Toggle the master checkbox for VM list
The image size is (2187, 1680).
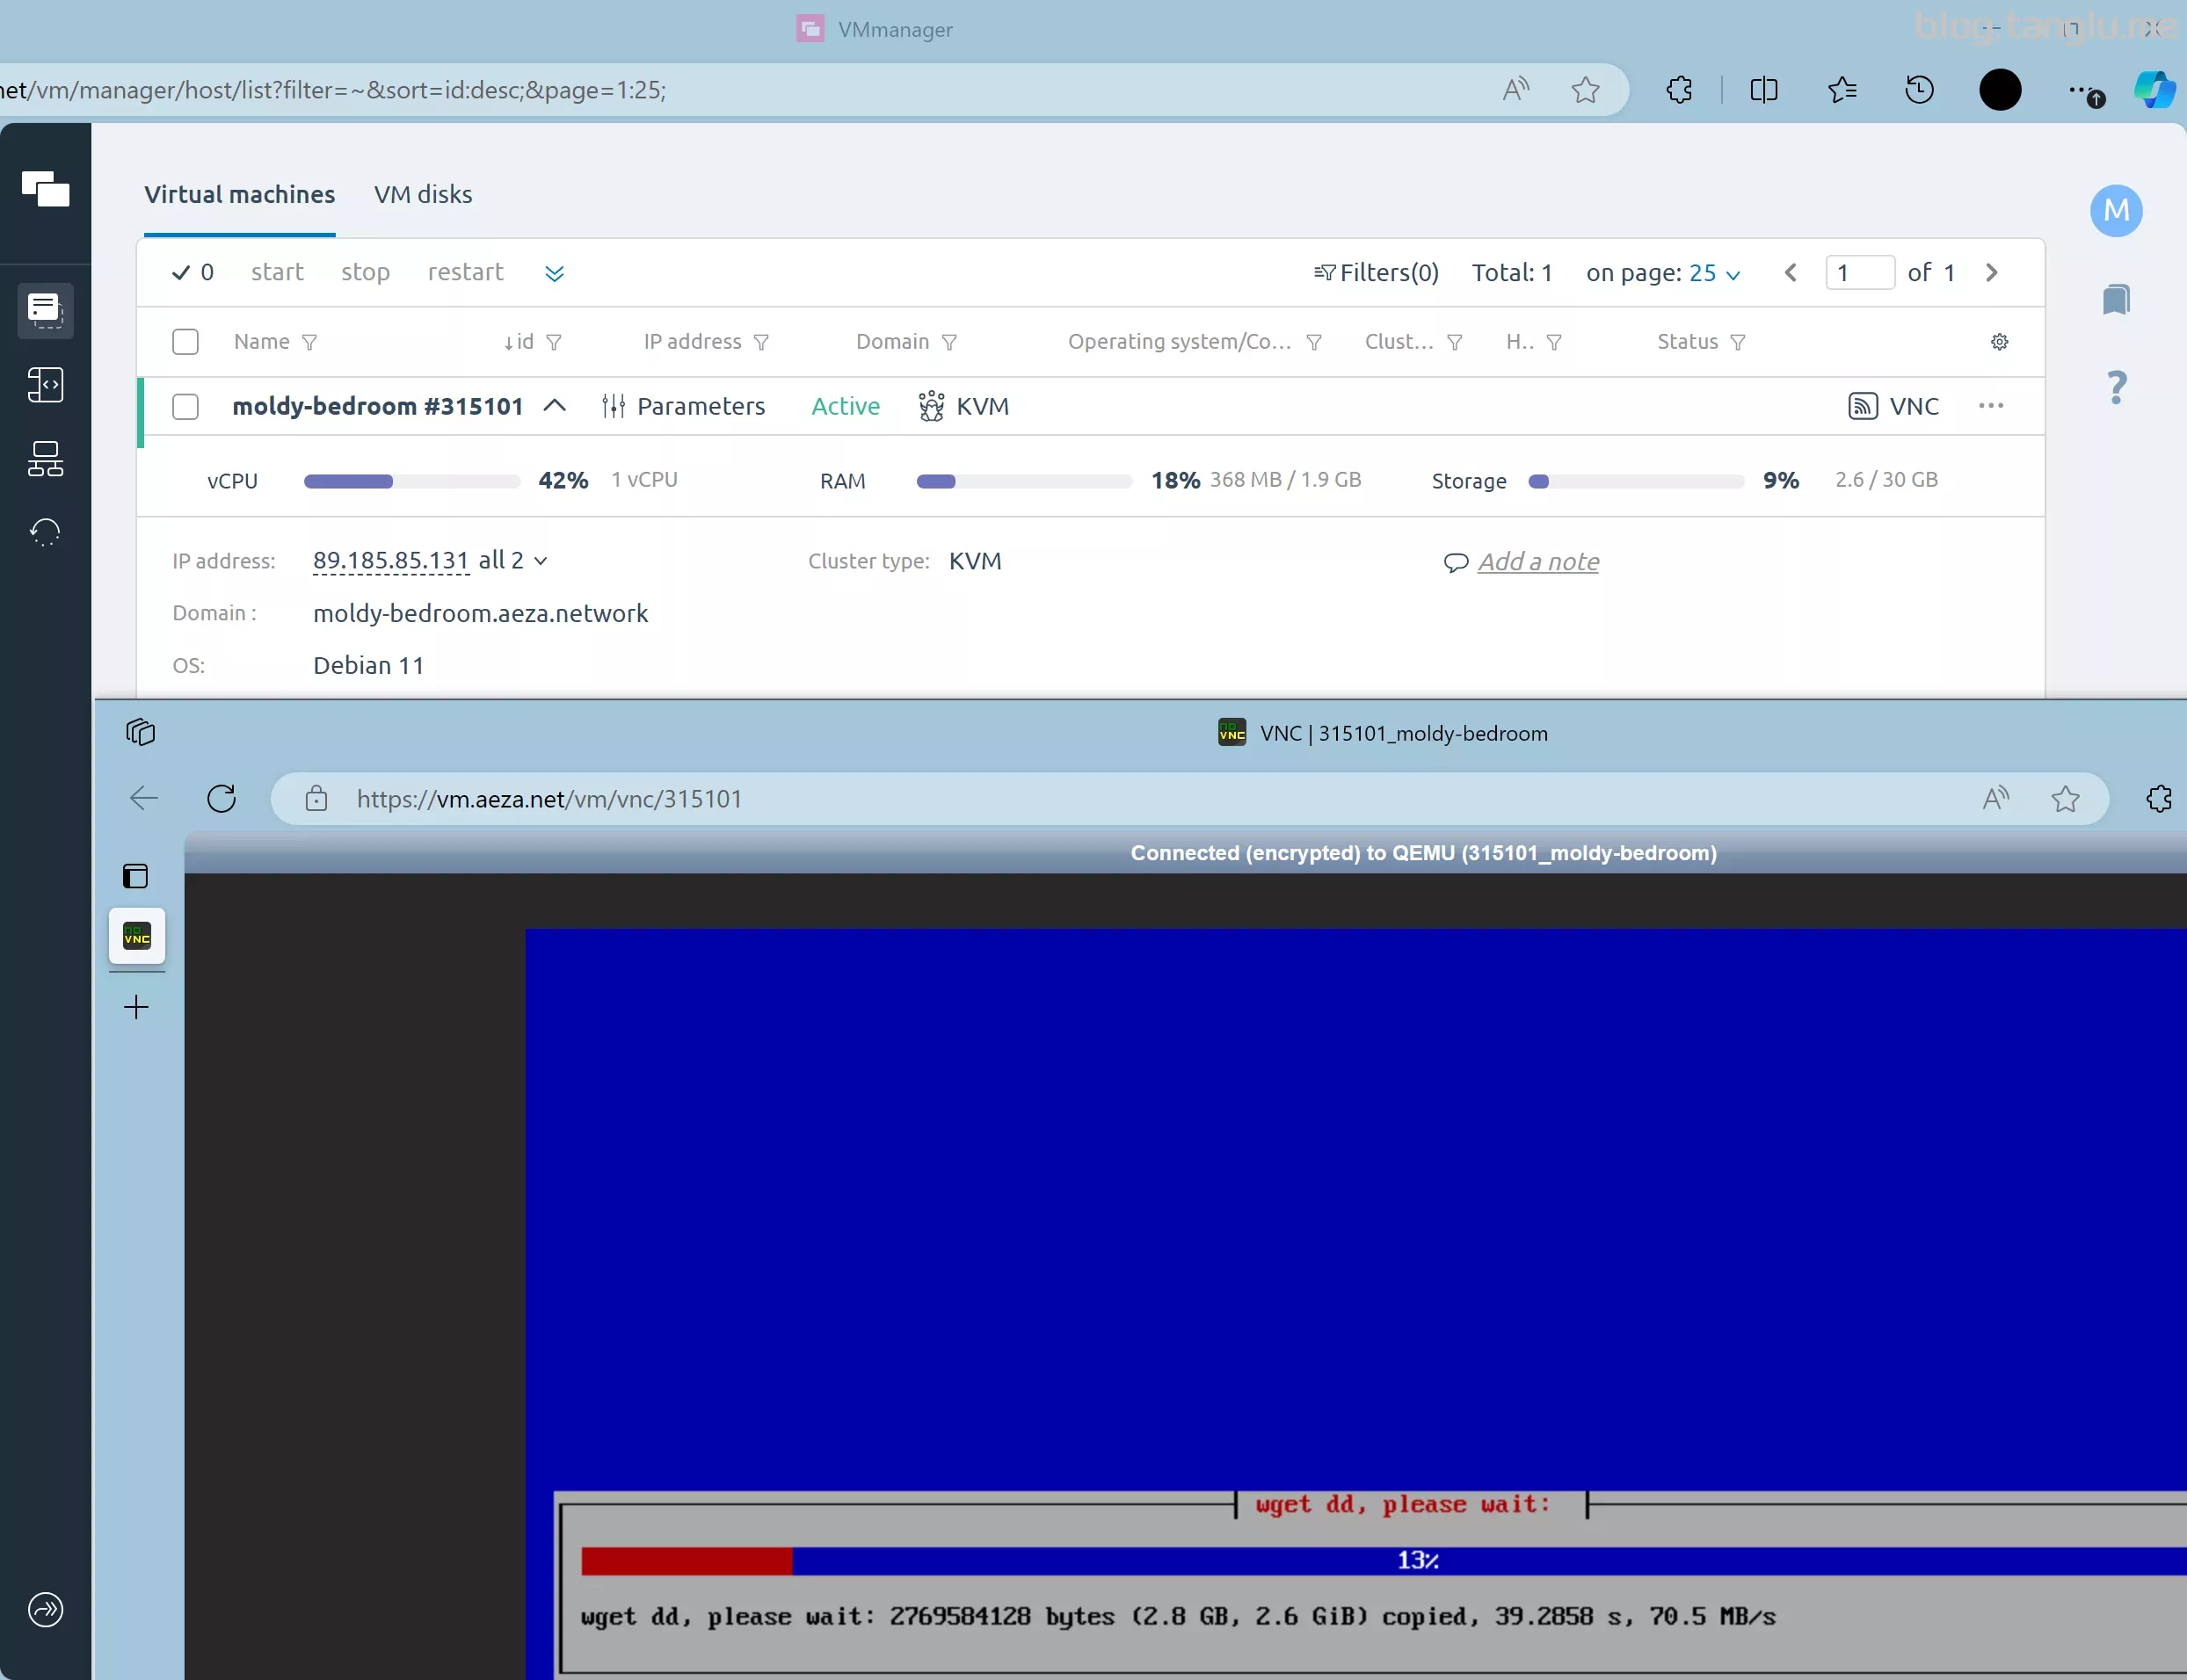pyautogui.click(x=185, y=341)
